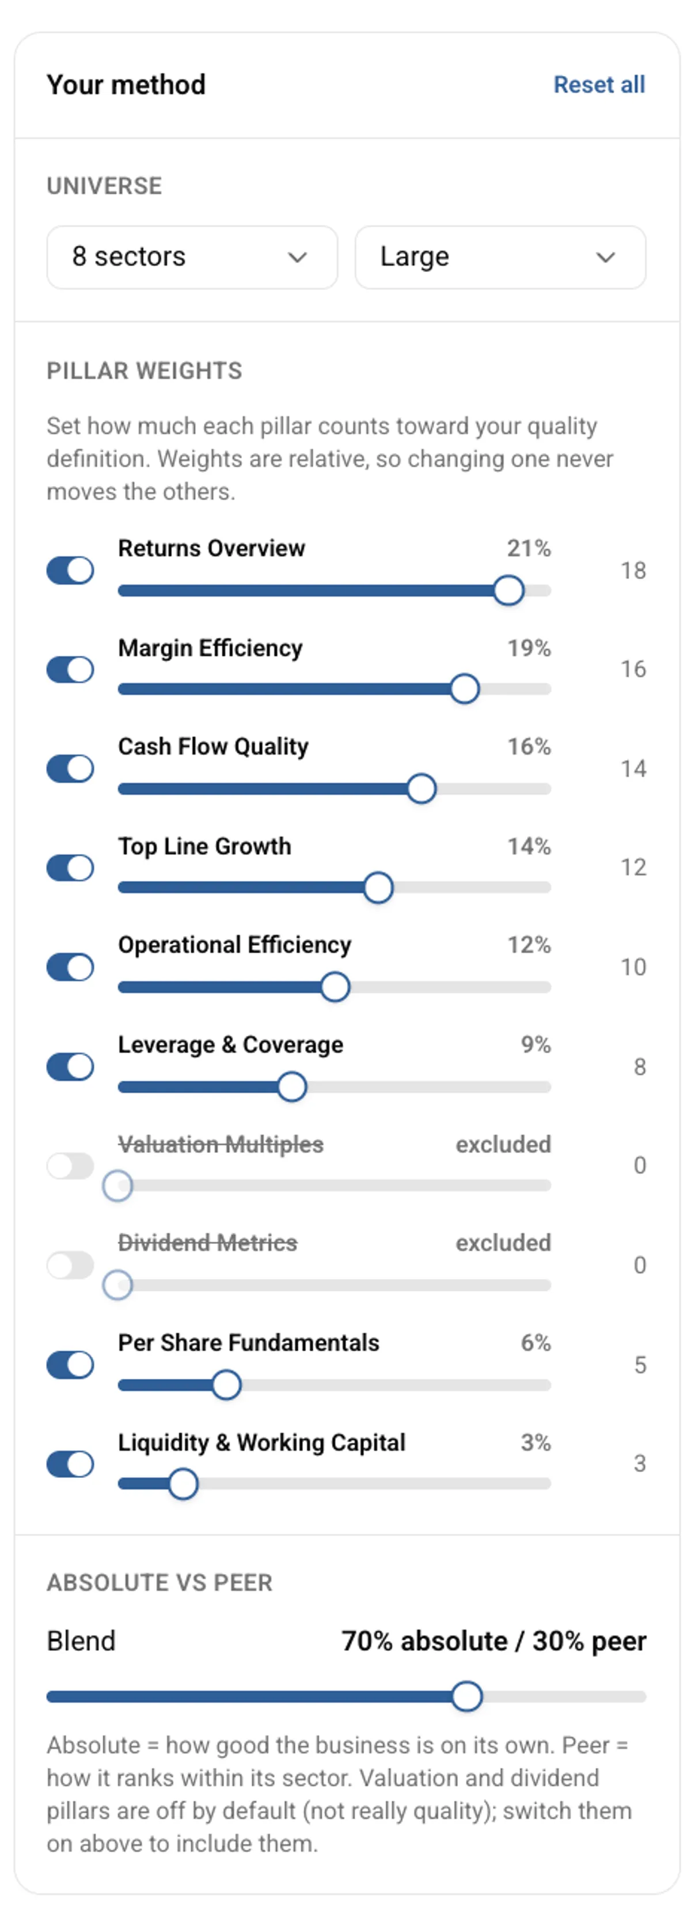Toggle off Cash Flow Quality pillar
This screenshot has height=1905, width=691.
pyautogui.click(x=70, y=768)
